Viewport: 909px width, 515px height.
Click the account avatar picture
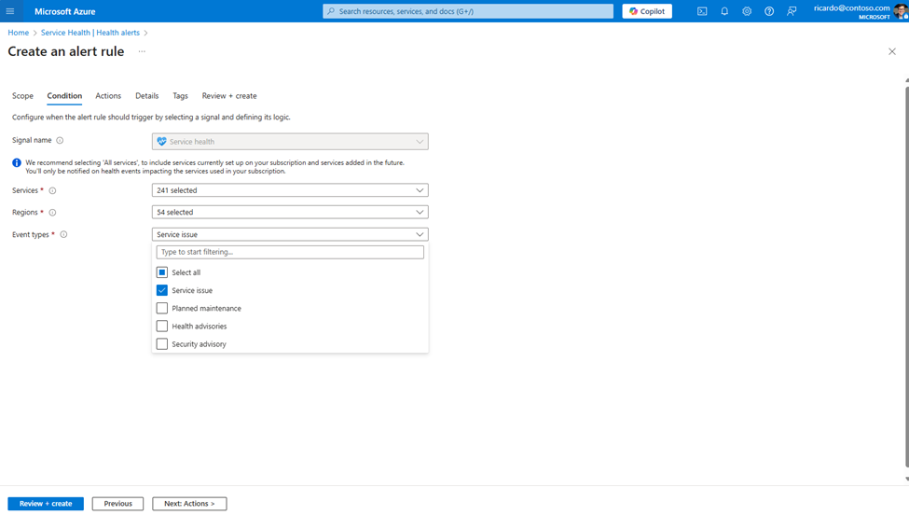click(x=901, y=11)
